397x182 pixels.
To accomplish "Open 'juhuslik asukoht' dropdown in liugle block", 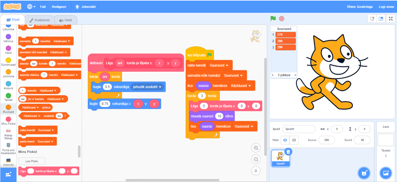I will 147,87.
